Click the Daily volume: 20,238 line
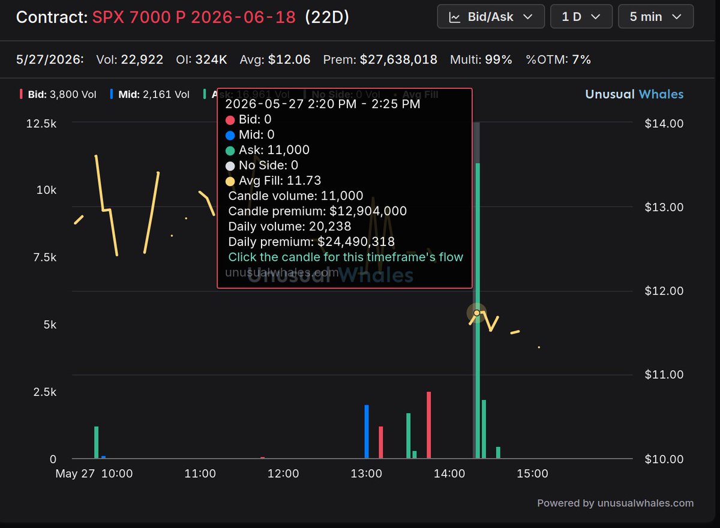The width and height of the screenshot is (720, 528). click(x=290, y=226)
